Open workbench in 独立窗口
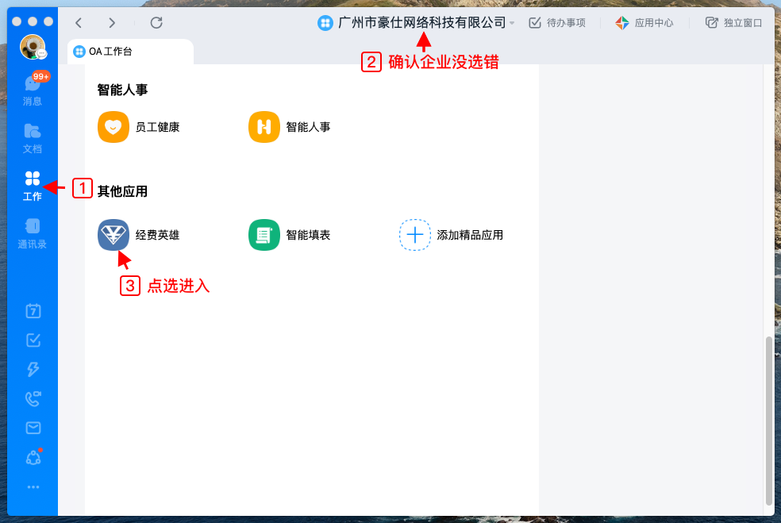 pyautogui.click(x=733, y=23)
